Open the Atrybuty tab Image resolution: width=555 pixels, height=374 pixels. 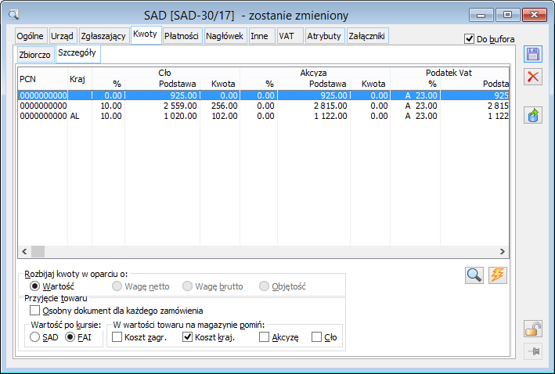(x=324, y=36)
